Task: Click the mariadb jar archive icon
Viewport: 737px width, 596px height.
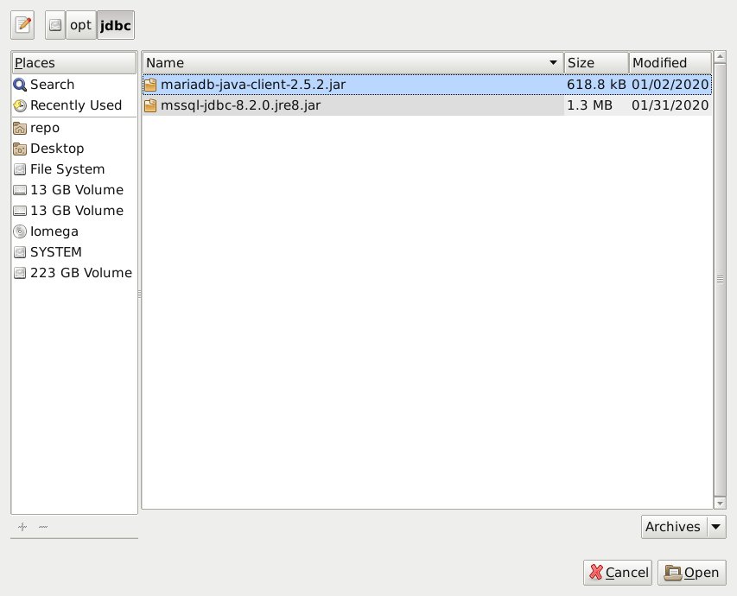Action: pyautogui.click(x=150, y=85)
